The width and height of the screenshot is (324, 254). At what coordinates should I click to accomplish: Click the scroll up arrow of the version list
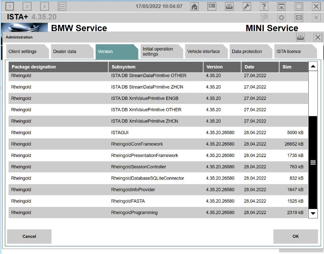pyautogui.click(x=313, y=66)
